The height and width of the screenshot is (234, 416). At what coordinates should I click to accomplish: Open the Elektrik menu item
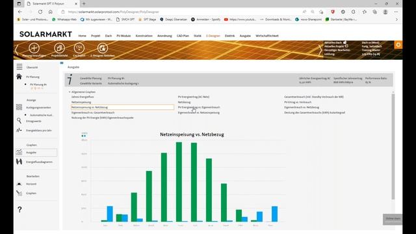point(229,36)
